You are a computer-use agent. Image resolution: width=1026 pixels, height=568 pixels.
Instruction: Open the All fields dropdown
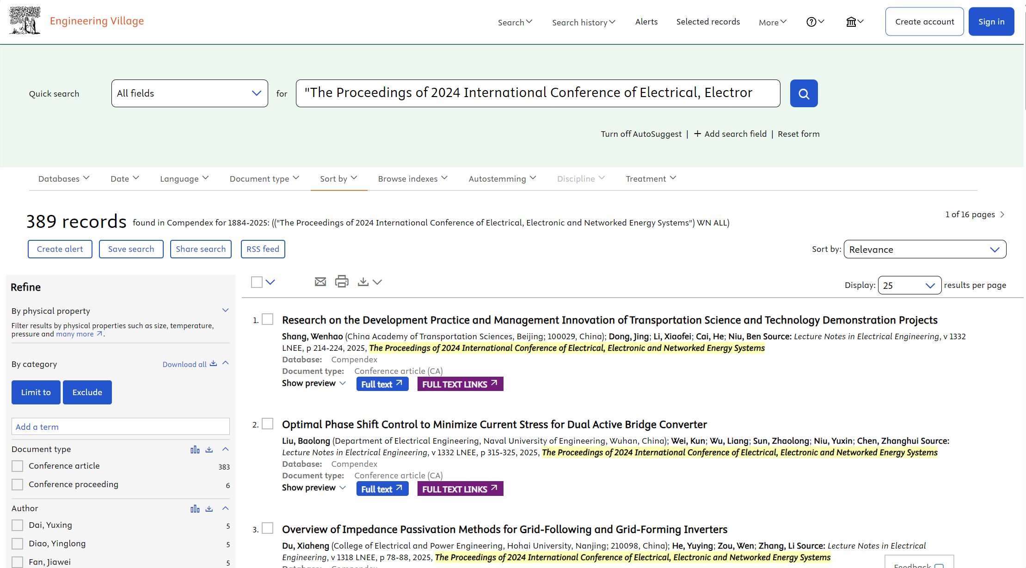pyautogui.click(x=190, y=93)
